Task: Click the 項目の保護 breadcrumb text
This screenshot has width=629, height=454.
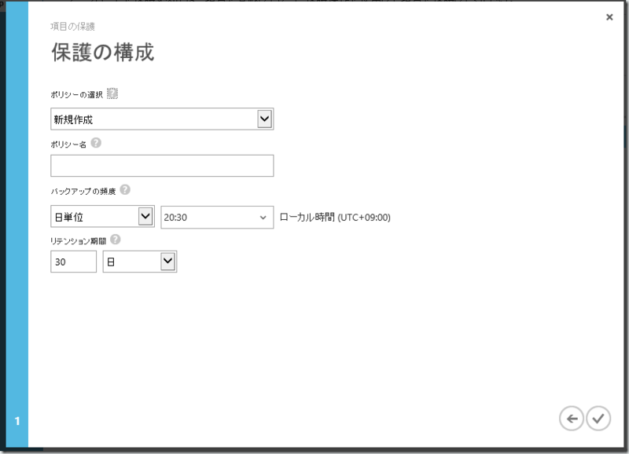Action: [72, 27]
